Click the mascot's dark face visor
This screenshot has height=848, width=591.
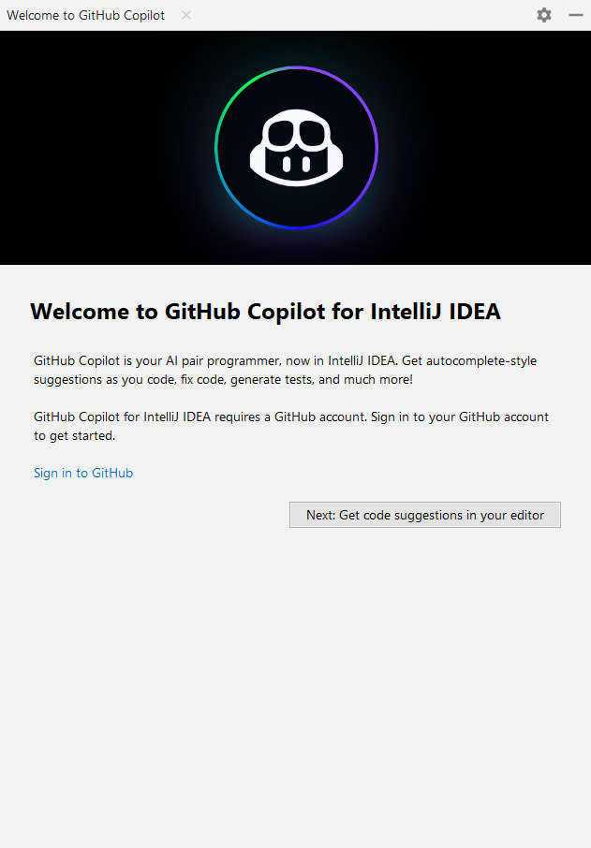296,162
